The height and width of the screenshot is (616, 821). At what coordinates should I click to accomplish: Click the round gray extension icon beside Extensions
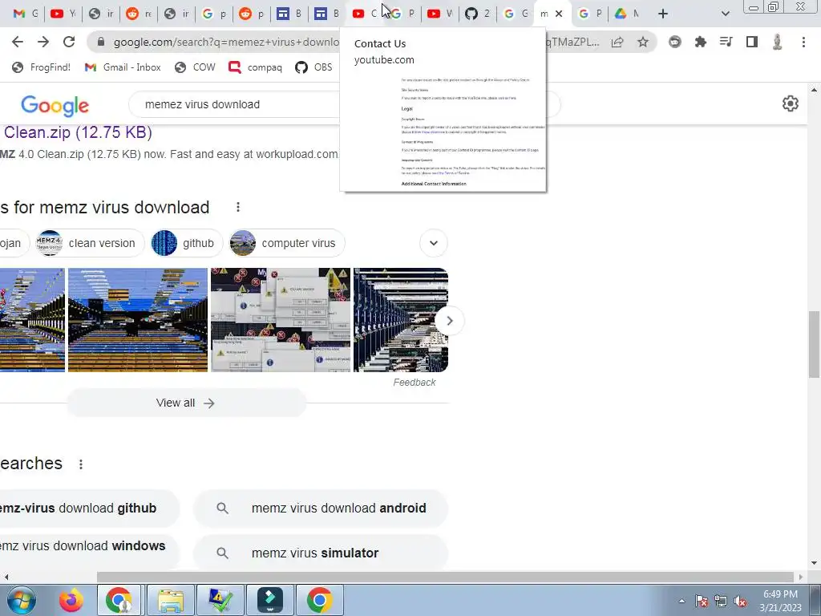(675, 42)
